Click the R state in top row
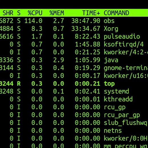The image size is (148, 148). [x=19, y=84]
